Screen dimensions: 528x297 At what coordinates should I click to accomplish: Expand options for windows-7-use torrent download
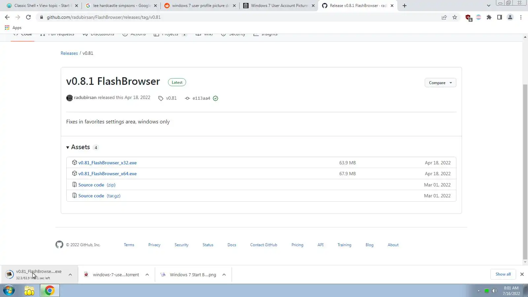[x=147, y=275]
